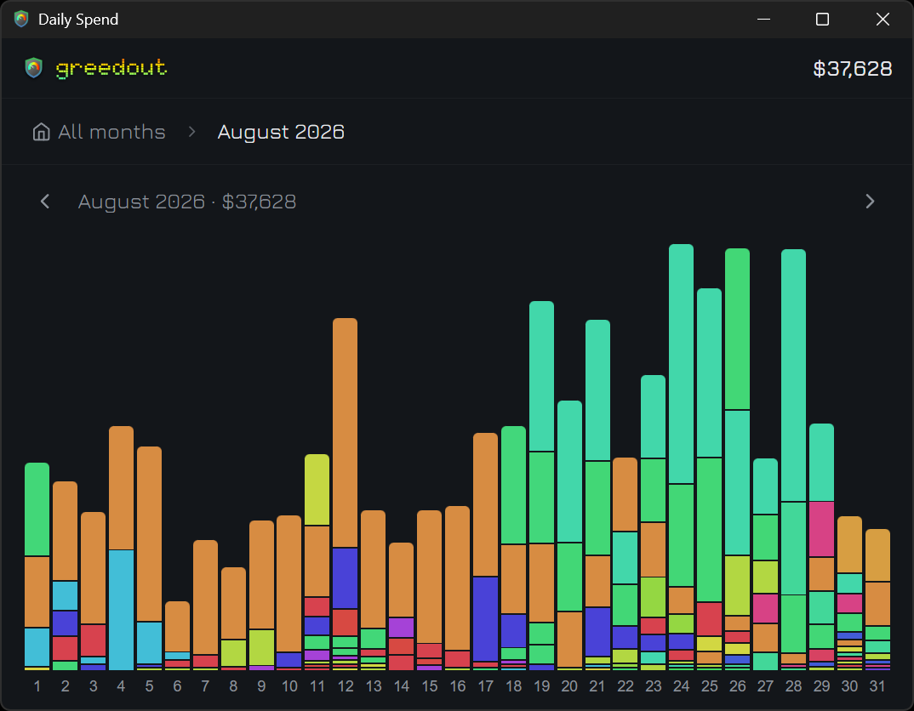Viewport: 914px width, 711px height.
Task: Click the top orange segment on day 30
Action: pos(849,544)
